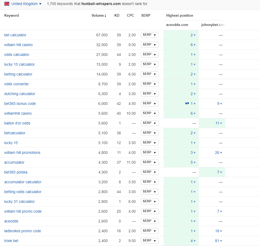Open SERP dropdown for ballon d'or odds

coord(149,123)
